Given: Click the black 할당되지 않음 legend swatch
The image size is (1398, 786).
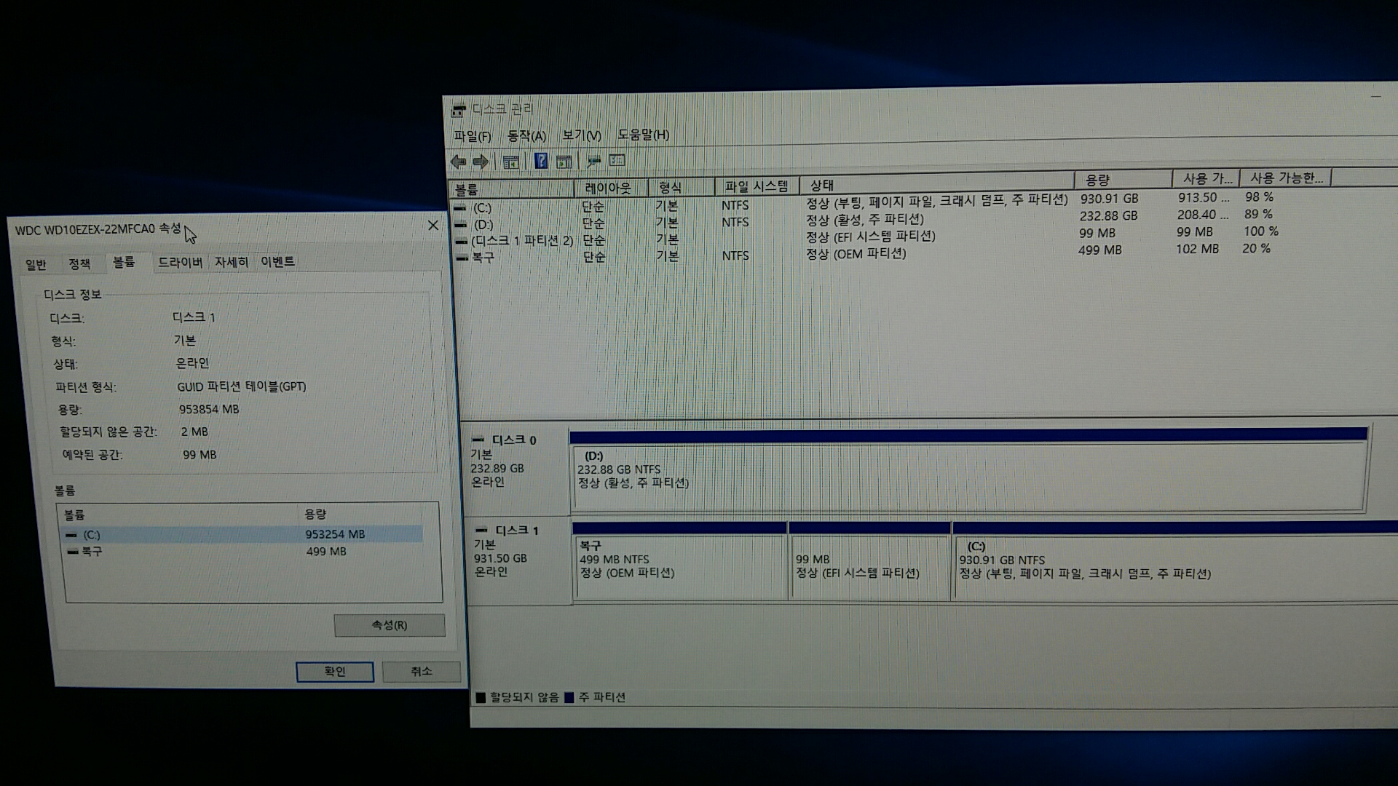Looking at the screenshot, I should click(x=481, y=698).
